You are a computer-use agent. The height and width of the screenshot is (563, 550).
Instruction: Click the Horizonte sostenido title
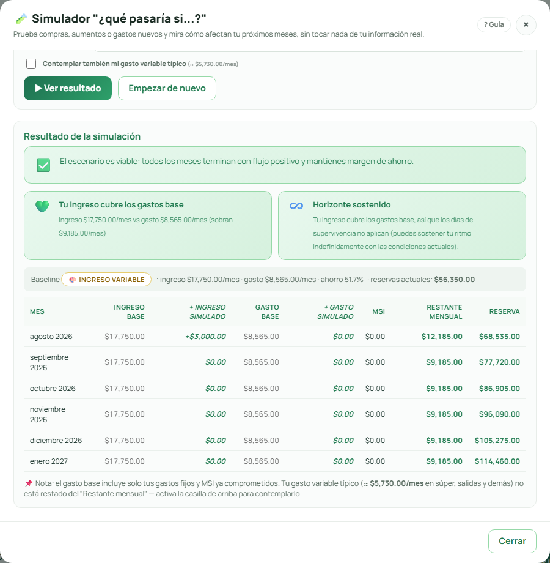tap(352, 204)
